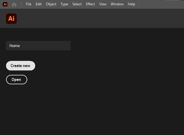Image resolution: width=184 pixels, height=135 pixels.
Task: Open the View menu
Action: pos(103,4)
